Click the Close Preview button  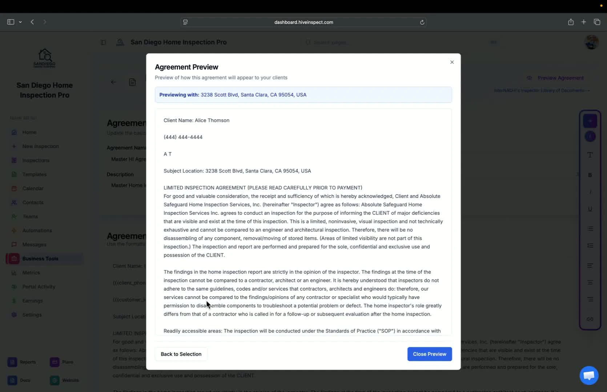point(429,354)
